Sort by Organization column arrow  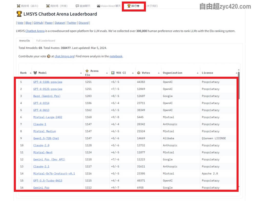tap(198, 73)
